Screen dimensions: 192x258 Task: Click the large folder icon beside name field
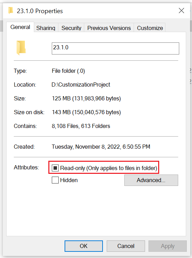click(21, 48)
